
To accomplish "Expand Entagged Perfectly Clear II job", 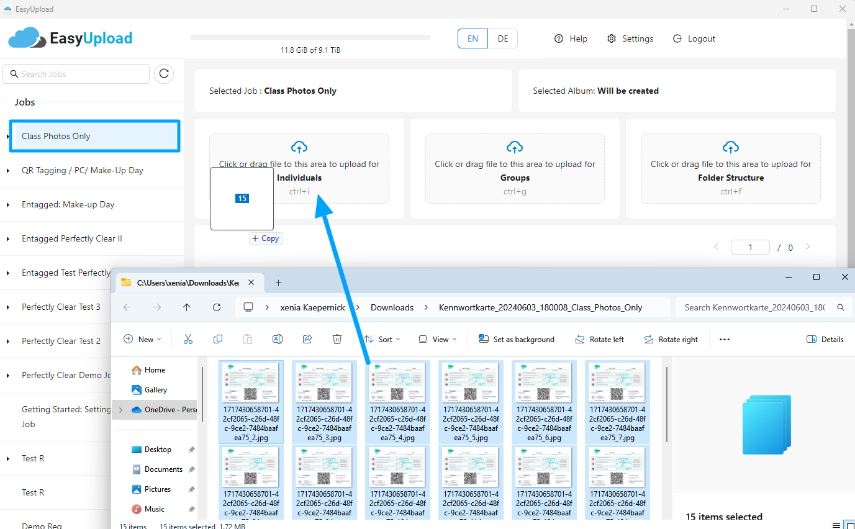I will pyautogui.click(x=7, y=239).
